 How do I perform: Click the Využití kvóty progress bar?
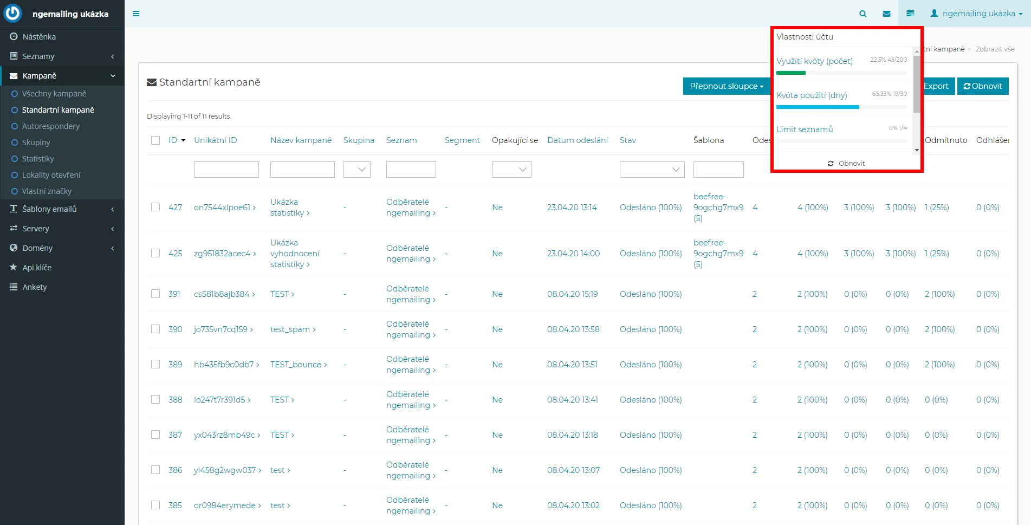click(x=841, y=73)
